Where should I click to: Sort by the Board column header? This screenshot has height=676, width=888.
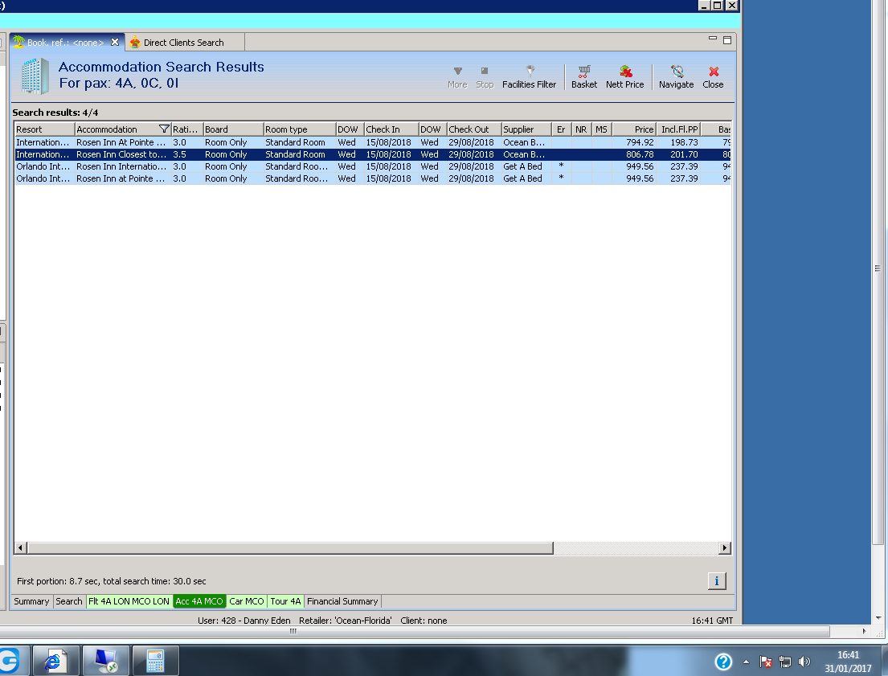tap(233, 129)
